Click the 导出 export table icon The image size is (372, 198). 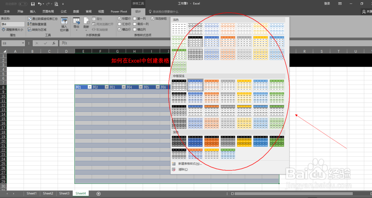tap(76, 21)
